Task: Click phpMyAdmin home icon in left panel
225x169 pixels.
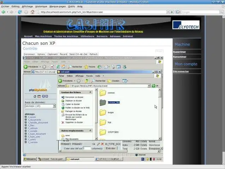Action: point(35,96)
